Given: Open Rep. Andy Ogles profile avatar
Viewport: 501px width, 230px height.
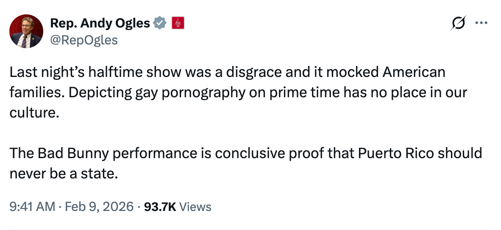Looking at the screenshot, I should click(26, 31).
